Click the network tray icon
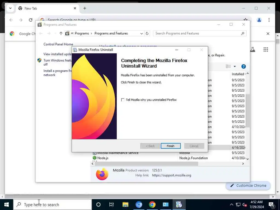This screenshot has width=280, height=210. [238, 205]
